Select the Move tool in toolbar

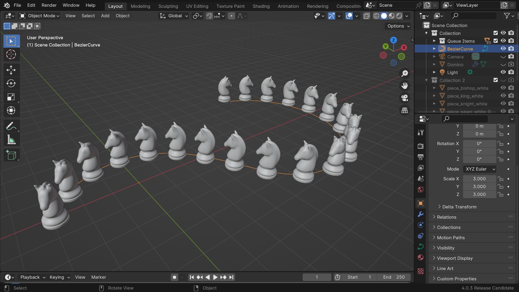tap(11, 70)
